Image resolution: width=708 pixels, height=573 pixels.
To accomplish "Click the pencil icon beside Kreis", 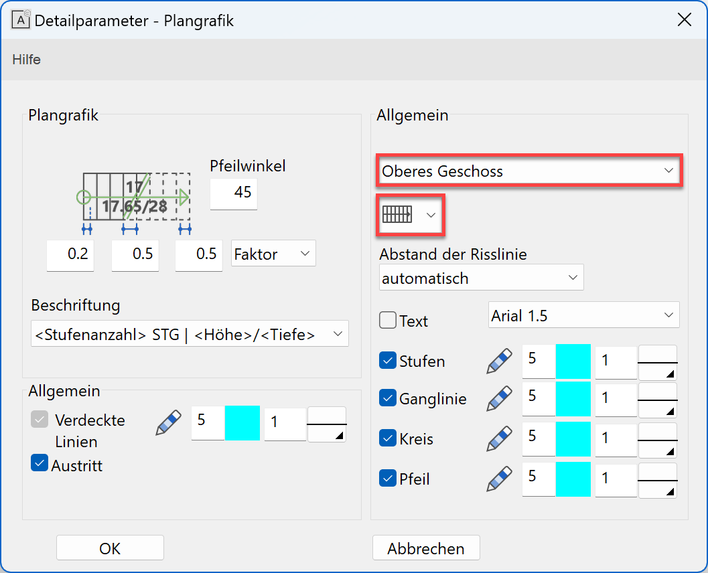I will click(x=499, y=439).
